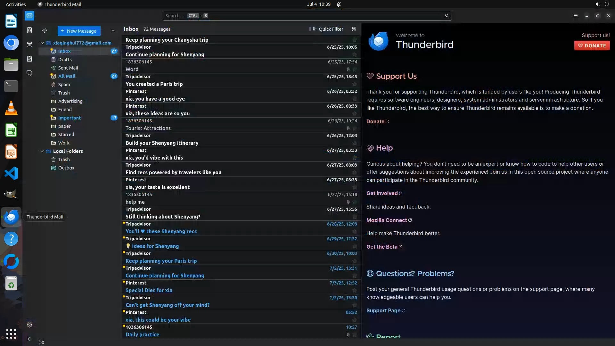Screen dimensions: 615x346
Task: Open the Thunderbird app hamburger menu
Action: 576,16
